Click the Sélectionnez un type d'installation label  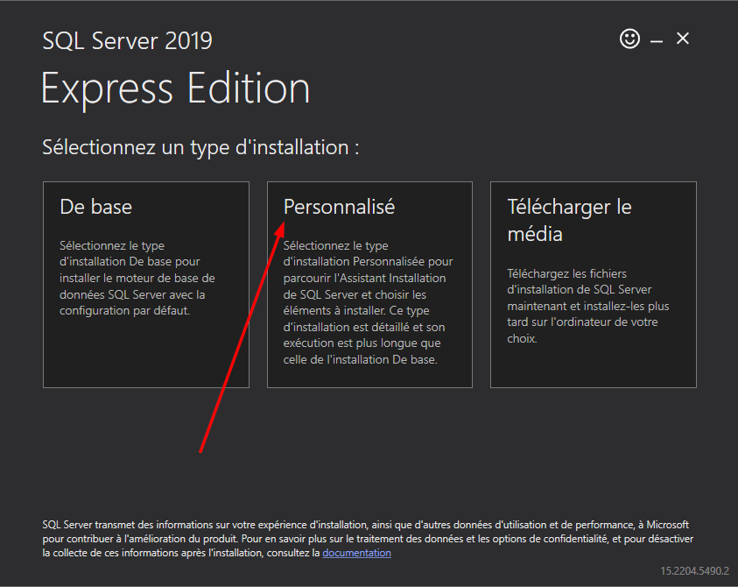click(x=200, y=147)
